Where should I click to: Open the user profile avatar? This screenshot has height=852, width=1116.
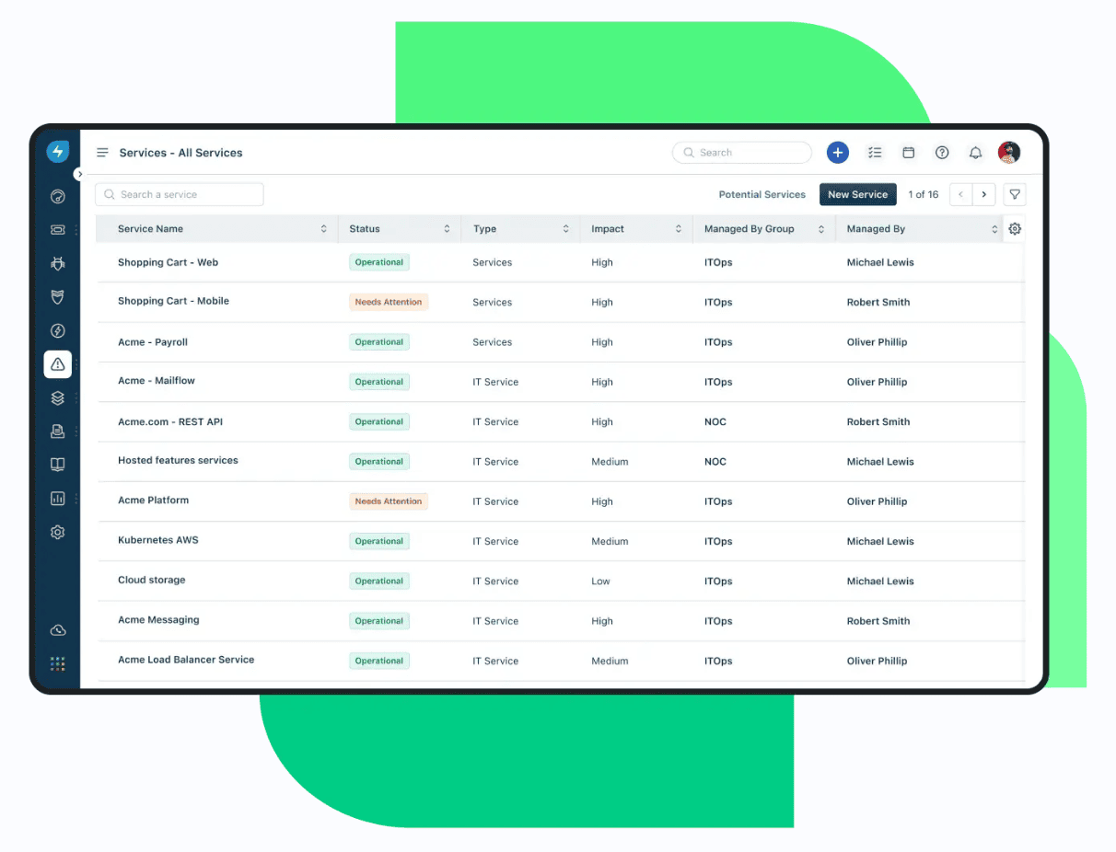tap(1009, 153)
